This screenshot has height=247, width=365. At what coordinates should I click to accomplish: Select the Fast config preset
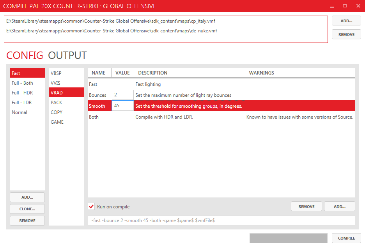[27, 73]
